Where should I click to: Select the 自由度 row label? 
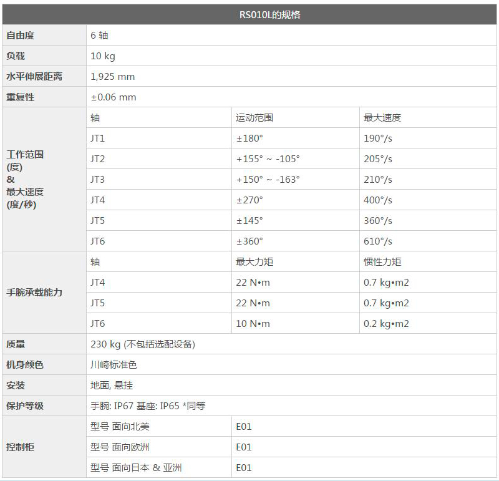(20, 36)
